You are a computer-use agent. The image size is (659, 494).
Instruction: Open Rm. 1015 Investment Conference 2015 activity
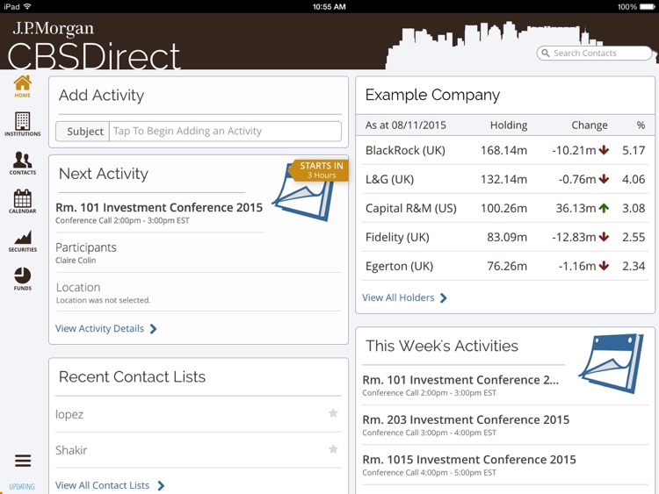point(505,465)
